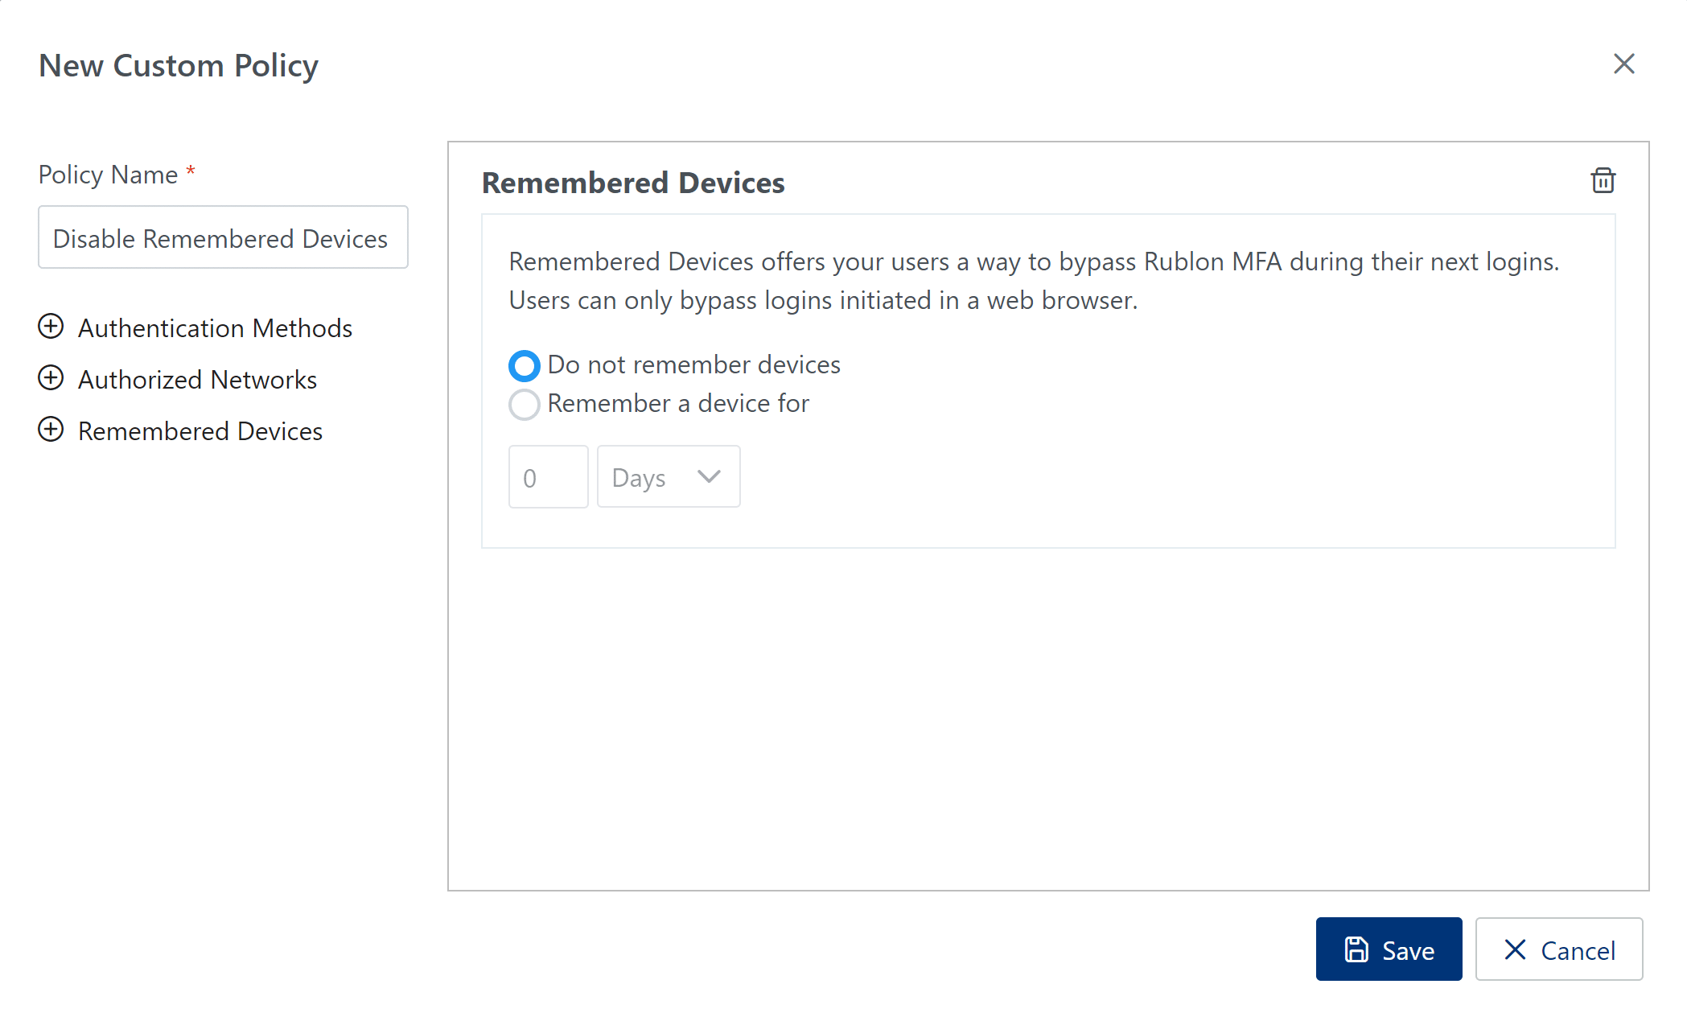Save the new custom policy
The image size is (1687, 1017).
point(1389,949)
